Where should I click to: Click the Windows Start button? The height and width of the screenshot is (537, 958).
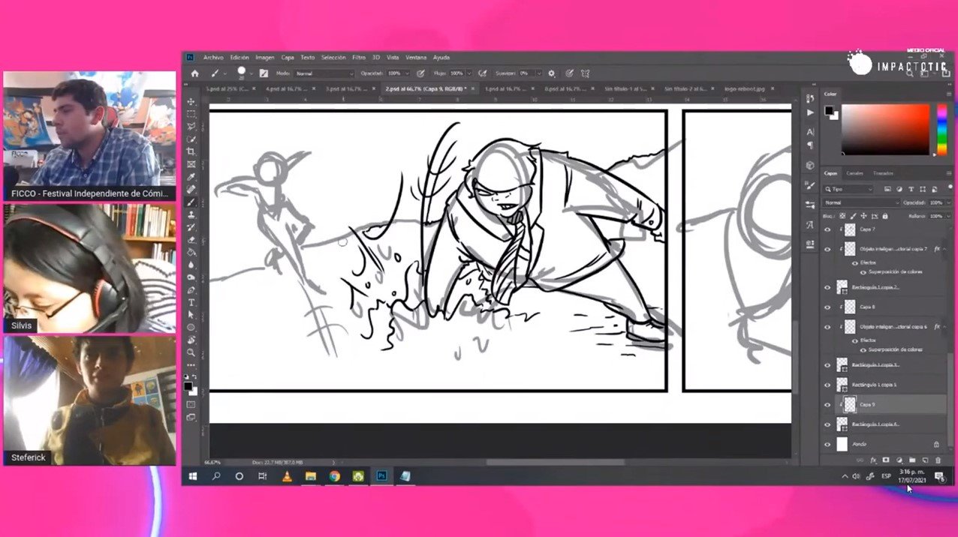pos(192,476)
